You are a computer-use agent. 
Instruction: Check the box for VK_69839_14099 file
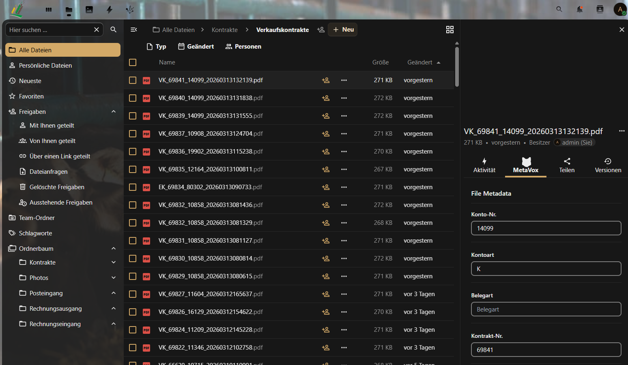pos(133,116)
